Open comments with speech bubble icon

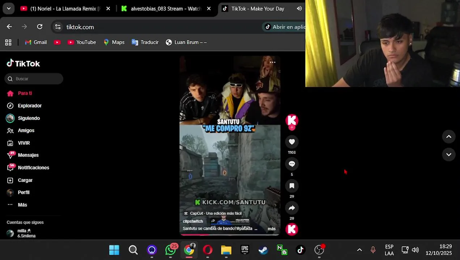292,164
